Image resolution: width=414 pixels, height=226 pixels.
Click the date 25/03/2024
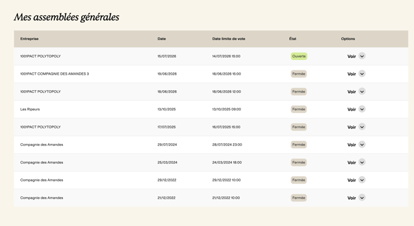click(x=167, y=162)
